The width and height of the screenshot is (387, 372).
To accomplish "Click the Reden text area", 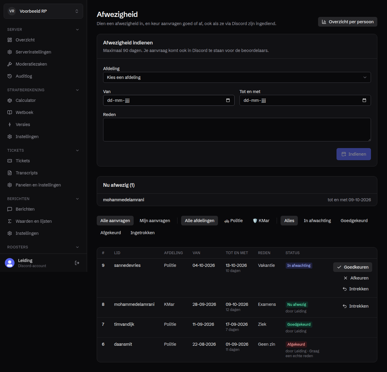I will point(237,130).
